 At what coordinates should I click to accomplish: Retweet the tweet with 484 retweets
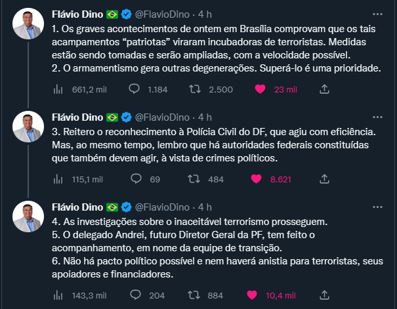coord(196,178)
